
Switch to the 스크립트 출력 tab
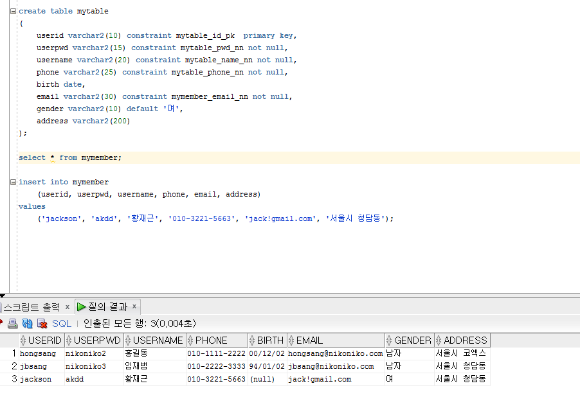coord(32,307)
